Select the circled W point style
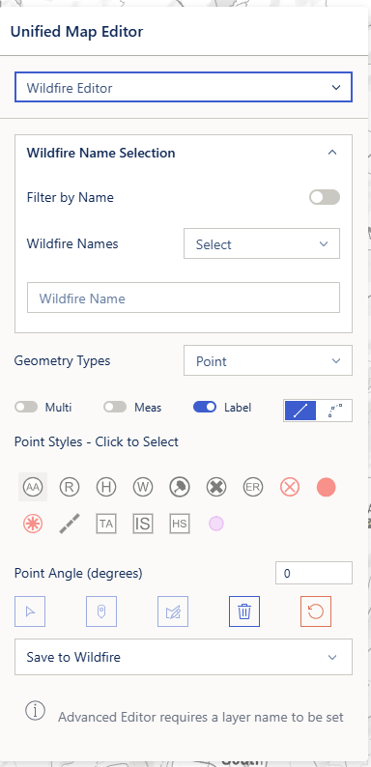371x767 pixels. 143,487
